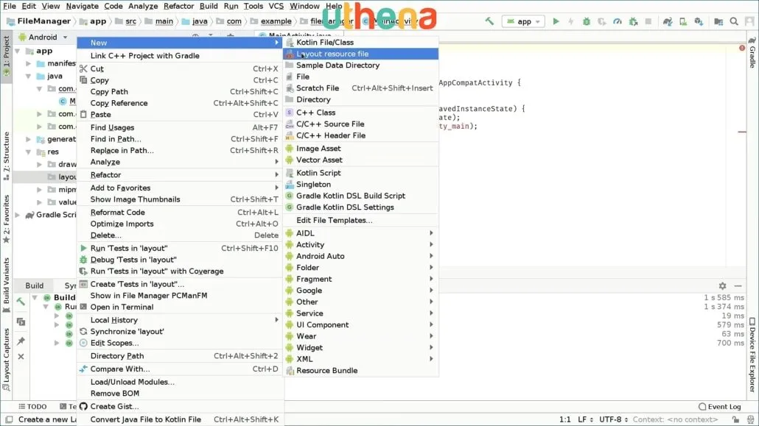The image size is (759, 426).
Task: Open Device File Explorer side panel
Action: coord(752,355)
